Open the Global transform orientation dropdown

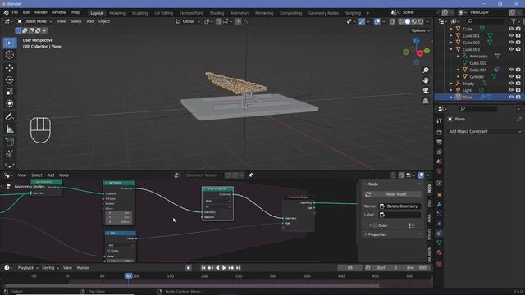tap(188, 21)
